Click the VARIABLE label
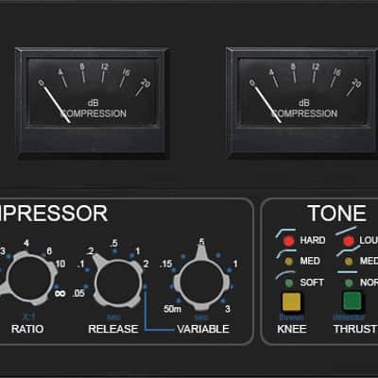 tap(203, 329)
